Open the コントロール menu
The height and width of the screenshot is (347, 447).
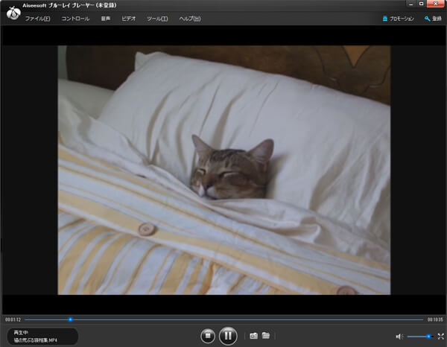pos(75,18)
